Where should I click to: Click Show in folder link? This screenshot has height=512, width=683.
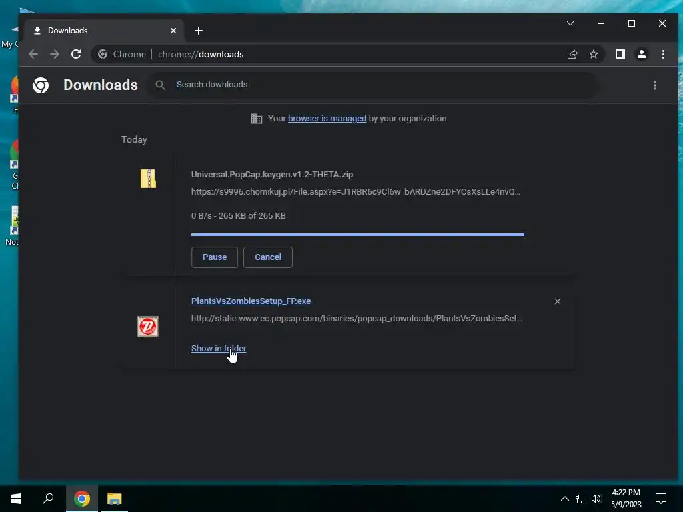click(219, 348)
